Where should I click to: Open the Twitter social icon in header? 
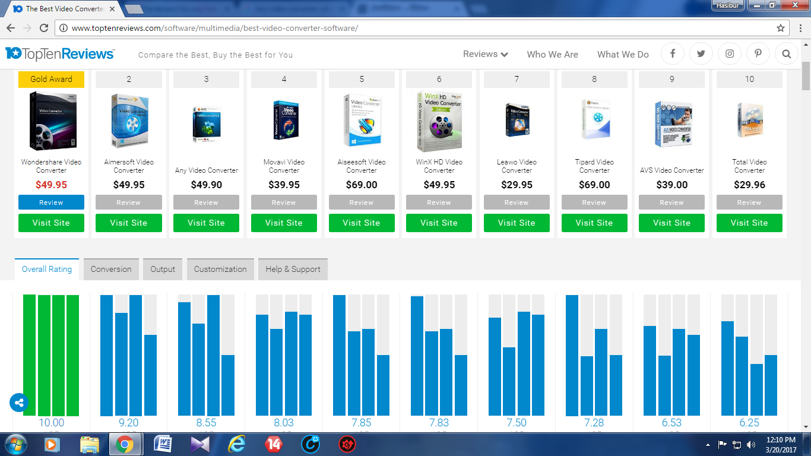pos(701,54)
